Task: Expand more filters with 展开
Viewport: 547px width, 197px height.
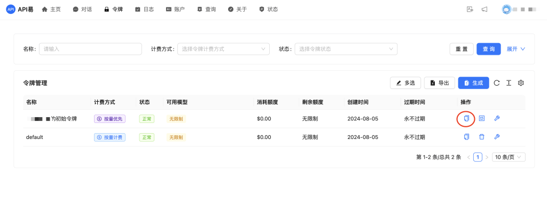Action: [516, 49]
